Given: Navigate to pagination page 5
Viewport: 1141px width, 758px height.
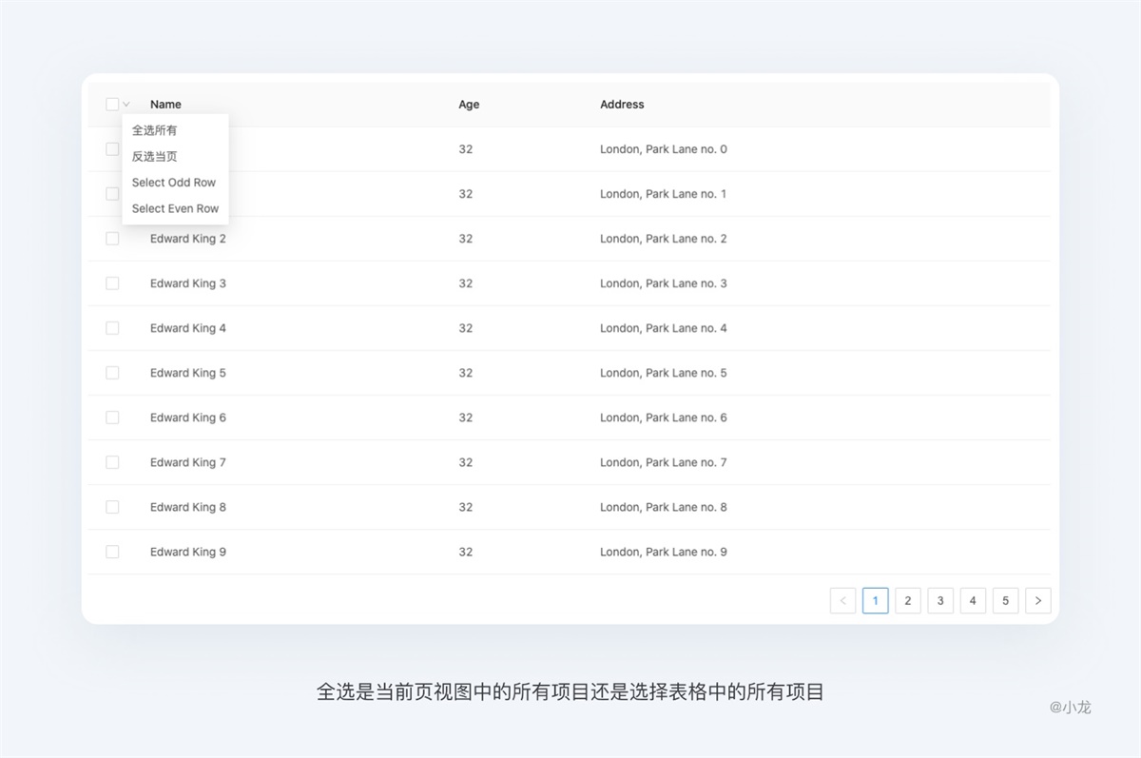Looking at the screenshot, I should [1006, 601].
